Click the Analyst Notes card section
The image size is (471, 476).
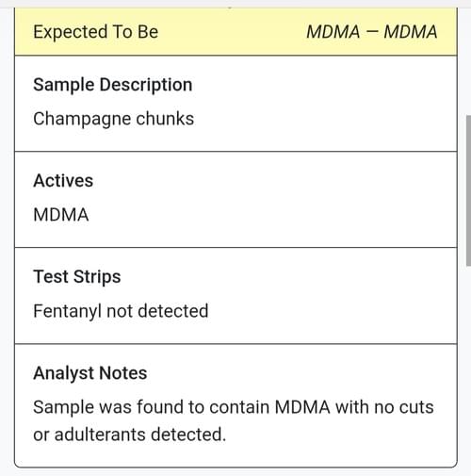[235, 405]
